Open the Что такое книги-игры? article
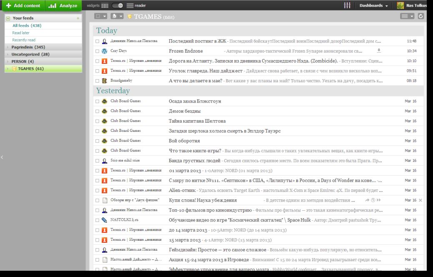The height and width of the screenshot is (277, 433). 195,151
